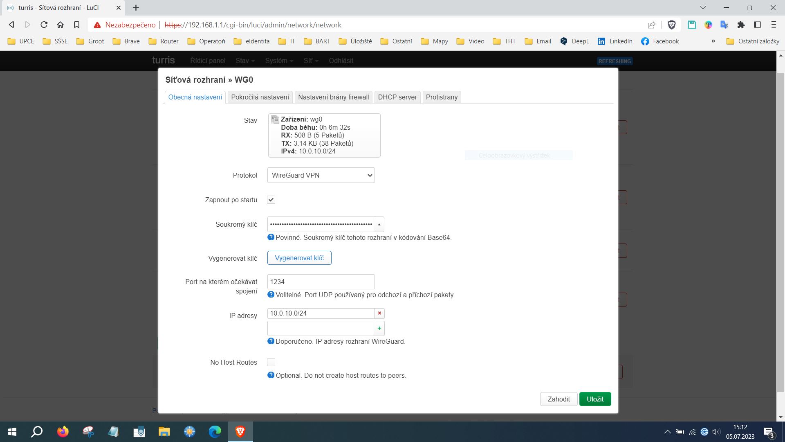This screenshot has width=785, height=442.
Task: Discard changes with Zahodit button
Action: [x=558, y=399]
